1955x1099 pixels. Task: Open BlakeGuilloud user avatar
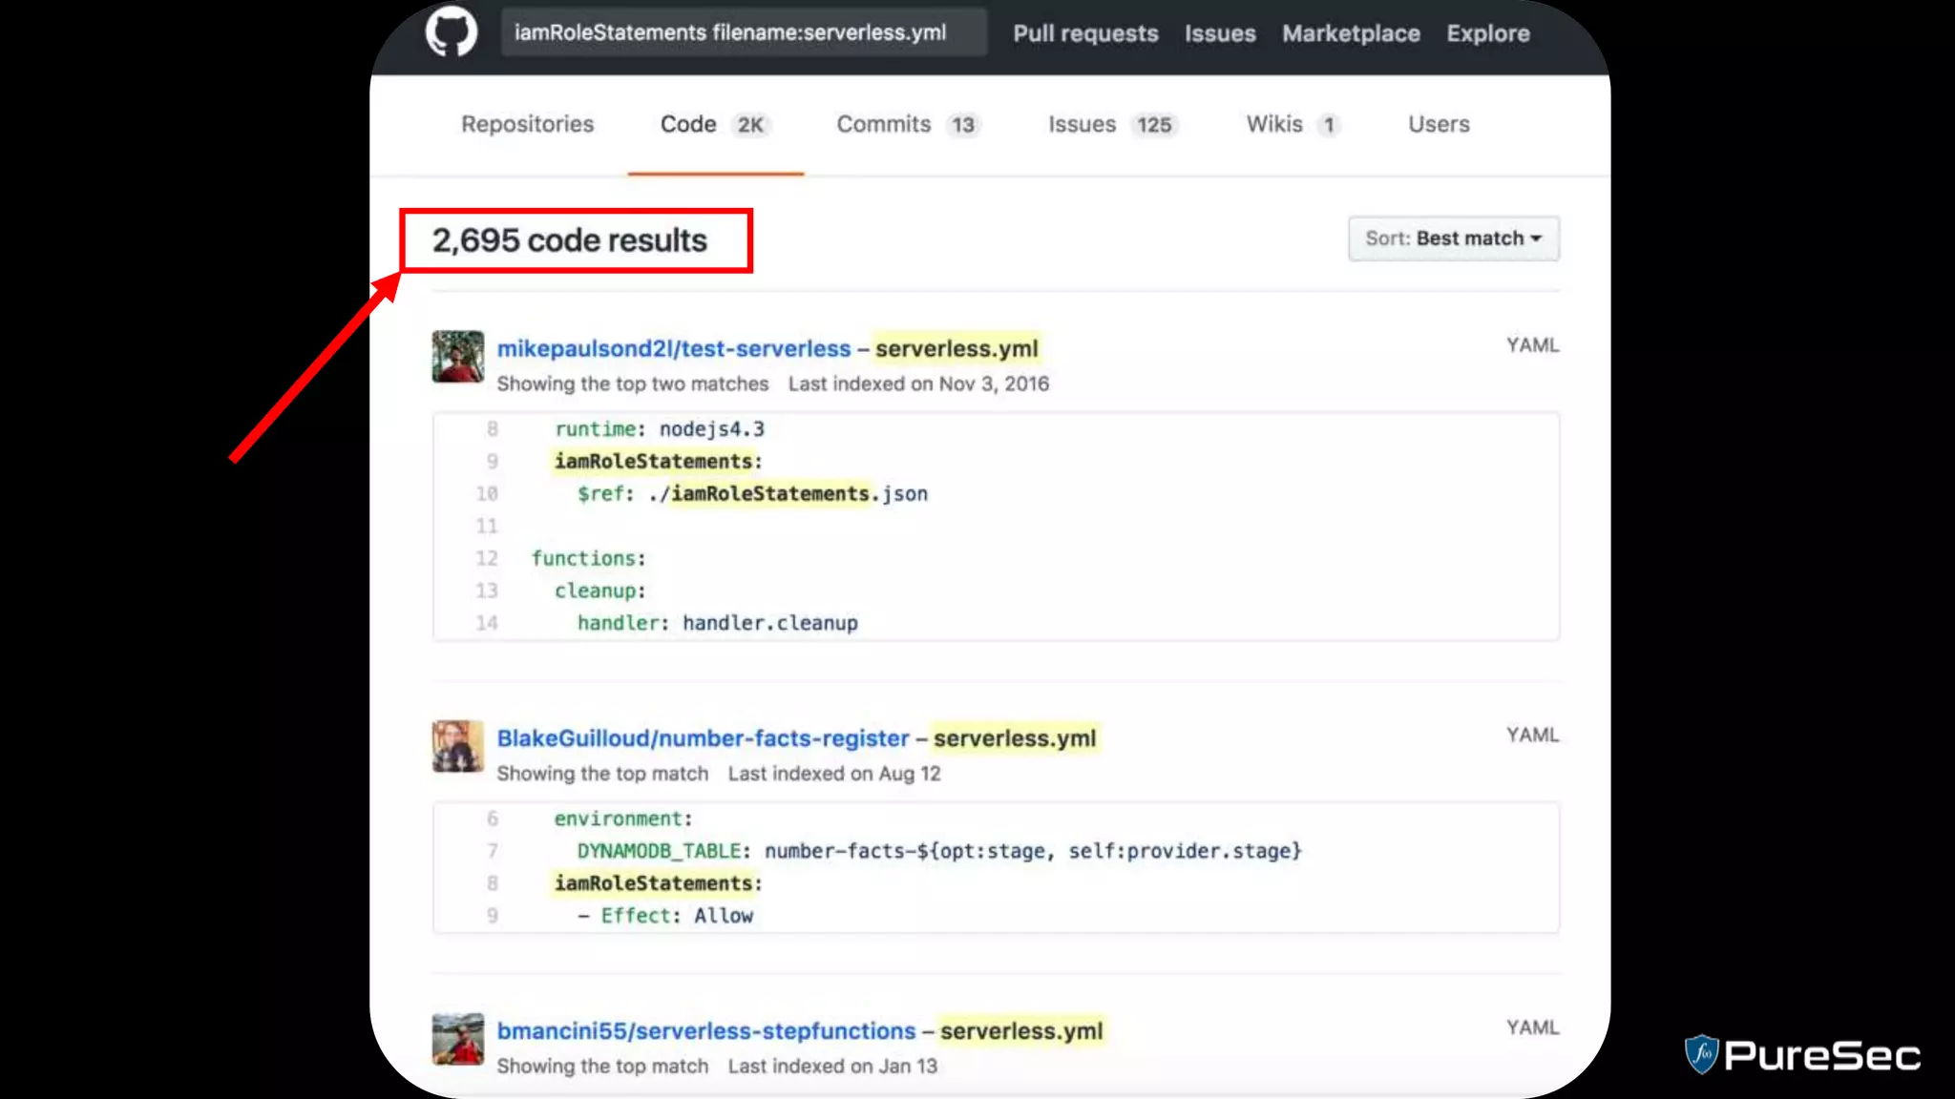[x=457, y=746]
